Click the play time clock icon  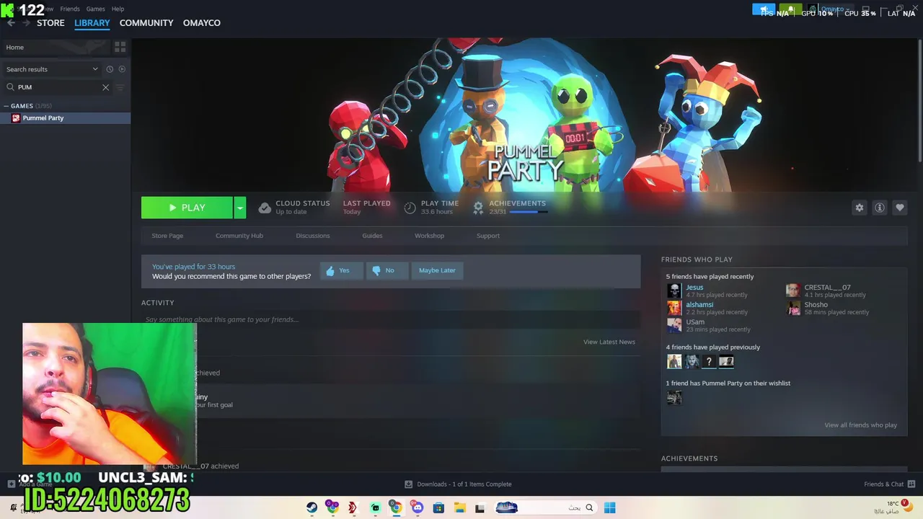click(x=410, y=208)
